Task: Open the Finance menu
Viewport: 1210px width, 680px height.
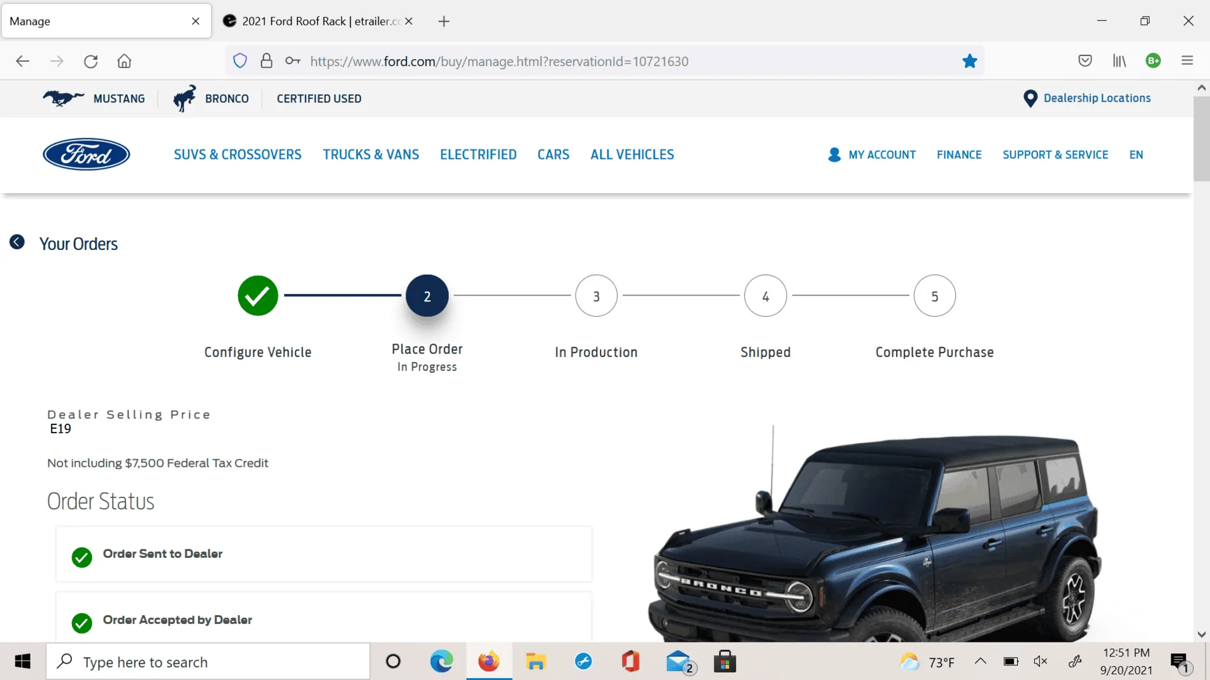Action: click(x=959, y=155)
